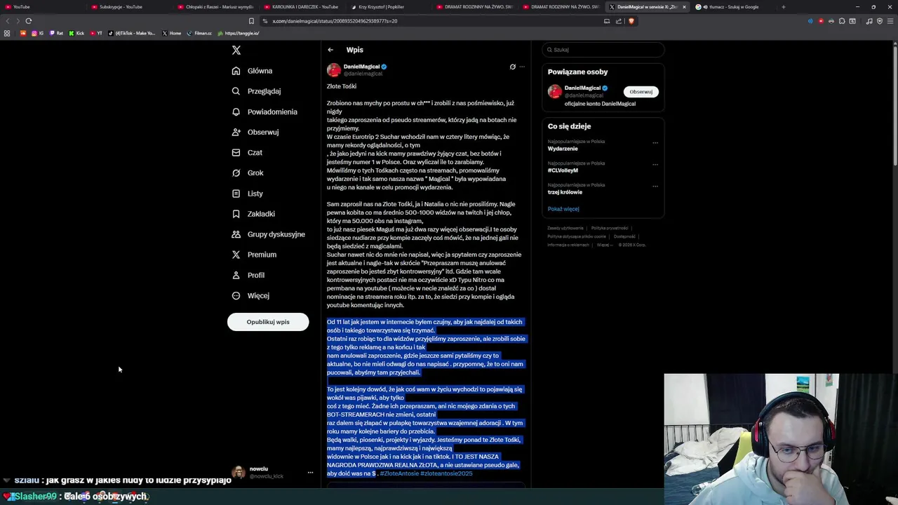Open Listy in sidebar
The height and width of the screenshot is (505, 898).
(x=247, y=194)
